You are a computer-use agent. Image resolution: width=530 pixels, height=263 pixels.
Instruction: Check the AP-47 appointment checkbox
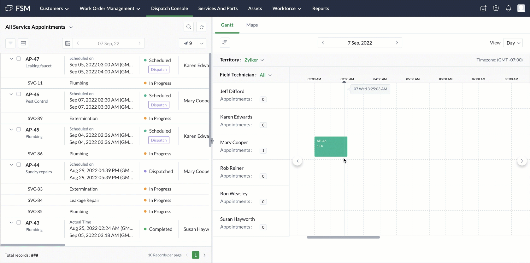(x=19, y=59)
